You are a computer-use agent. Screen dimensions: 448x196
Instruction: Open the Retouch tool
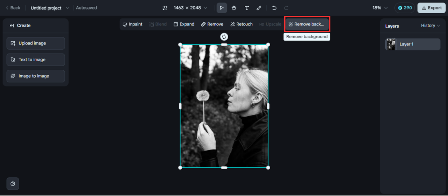[241, 24]
